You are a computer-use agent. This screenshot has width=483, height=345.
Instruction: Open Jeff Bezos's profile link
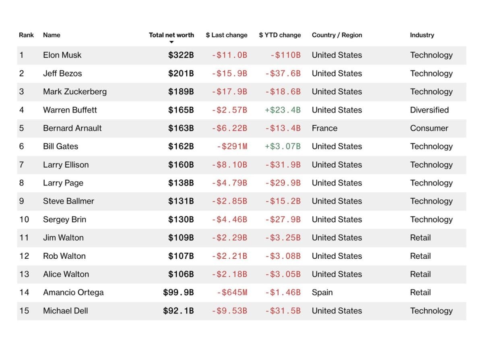(x=62, y=73)
